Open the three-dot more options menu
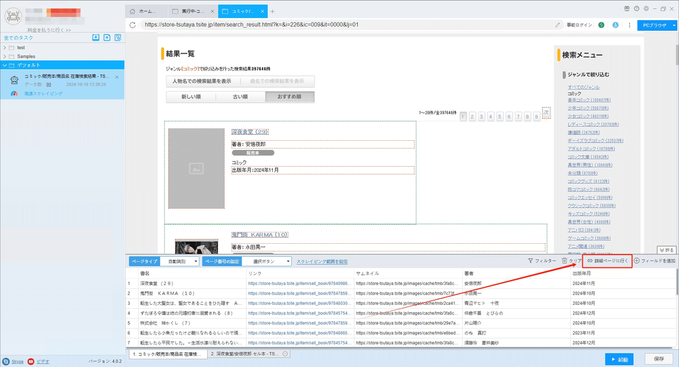This screenshot has width=679, height=367. click(x=629, y=25)
